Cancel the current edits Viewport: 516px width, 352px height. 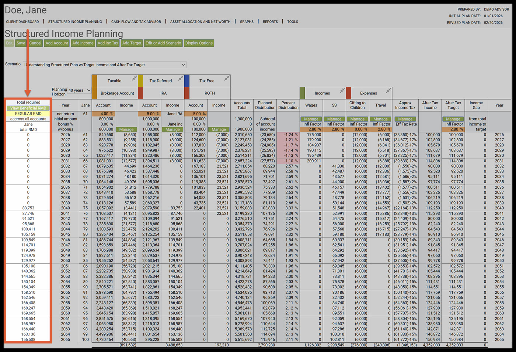[35, 43]
